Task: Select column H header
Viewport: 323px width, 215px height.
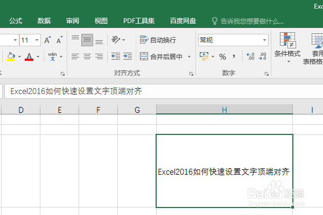Action: click(x=224, y=110)
